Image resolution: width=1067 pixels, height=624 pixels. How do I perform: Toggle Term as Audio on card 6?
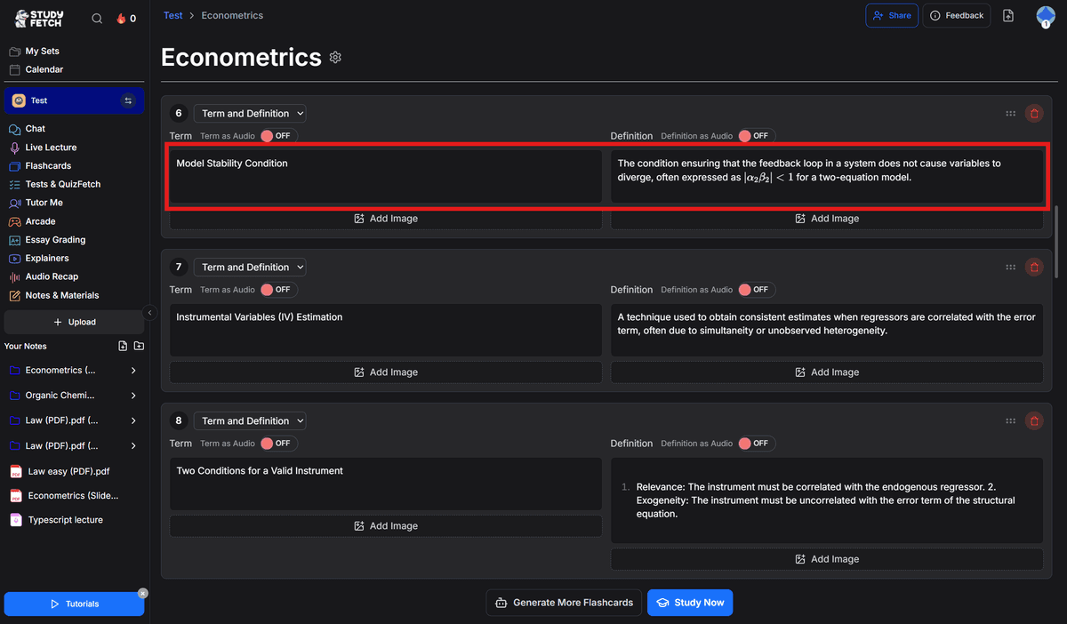coord(277,136)
